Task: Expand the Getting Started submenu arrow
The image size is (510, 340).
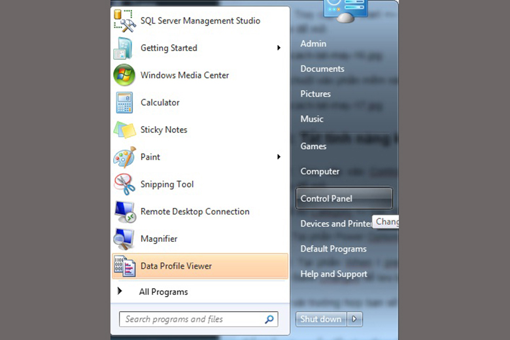Action: [279, 48]
